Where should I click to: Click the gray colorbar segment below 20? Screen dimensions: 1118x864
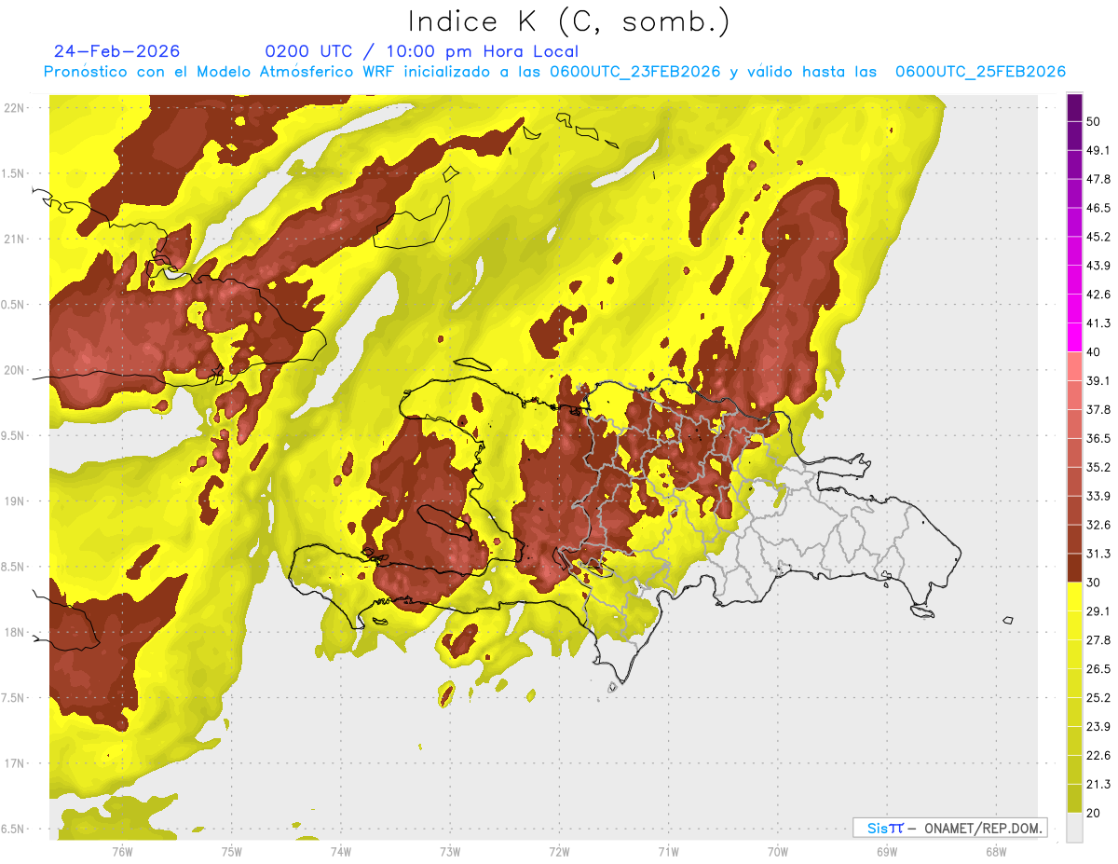1074,828
